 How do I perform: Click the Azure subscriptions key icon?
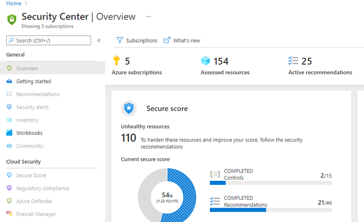coord(116,60)
